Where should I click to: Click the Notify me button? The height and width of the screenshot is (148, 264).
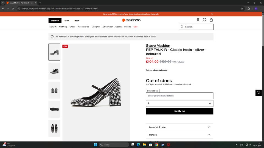(x=180, y=111)
